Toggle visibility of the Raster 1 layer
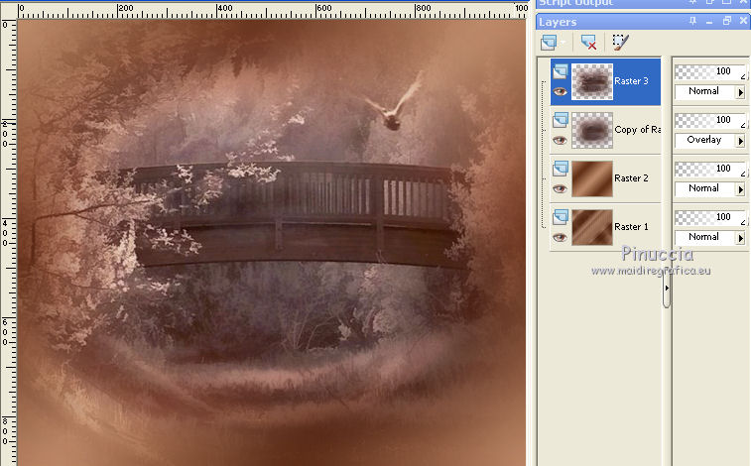Screen dimensions: 751x466 click(x=560, y=237)
